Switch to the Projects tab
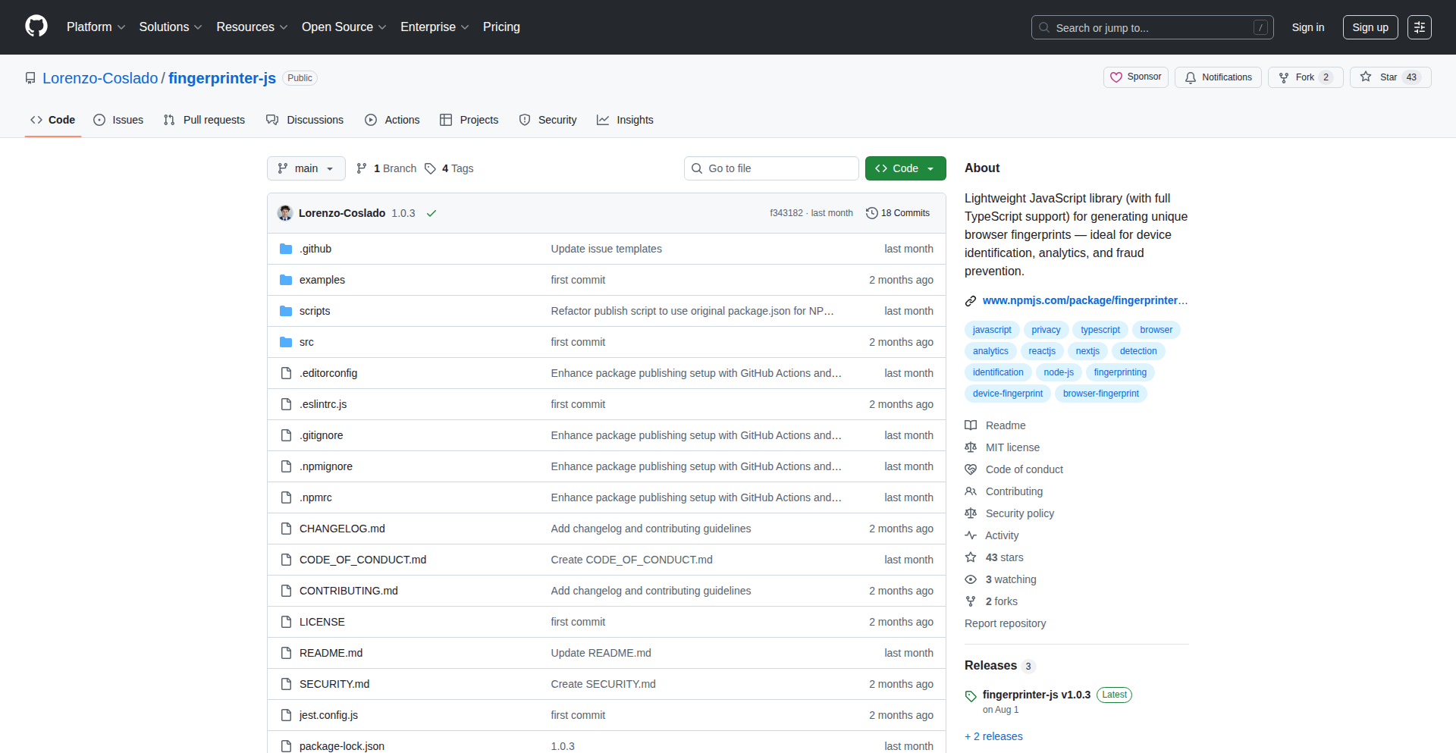The image size is (1456, 753). (x=469, y=120)
